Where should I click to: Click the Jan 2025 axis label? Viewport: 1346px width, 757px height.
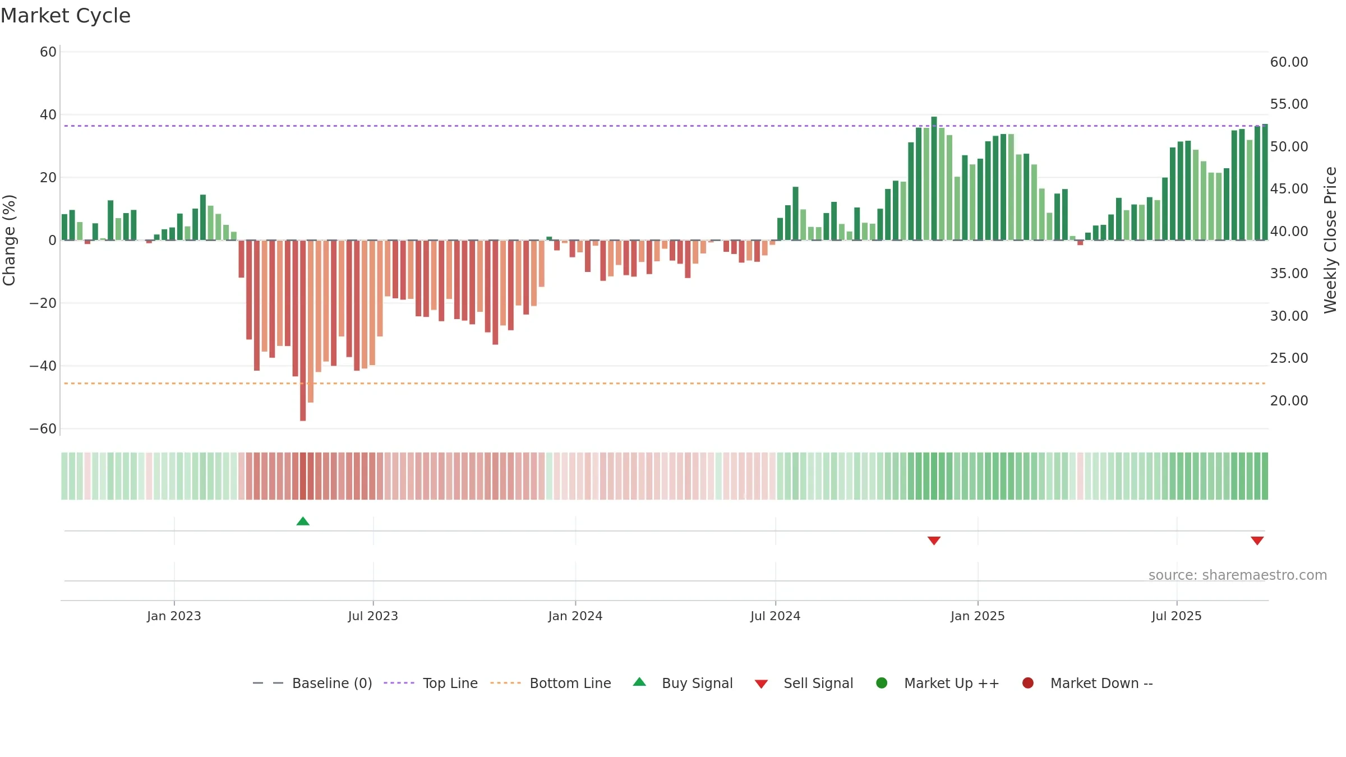978,616
